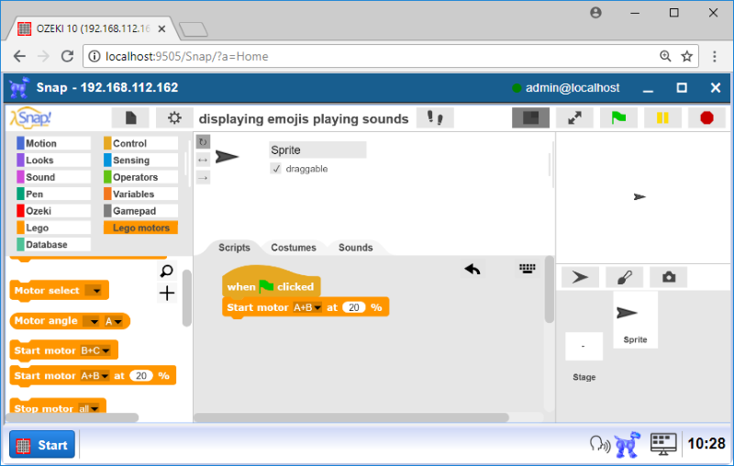Toggle the draggable checkbox

(x=275, y=169)
